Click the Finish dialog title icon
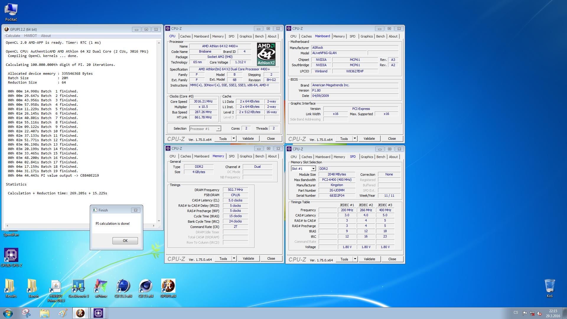The image size is (567, 319). click(95, 210)
